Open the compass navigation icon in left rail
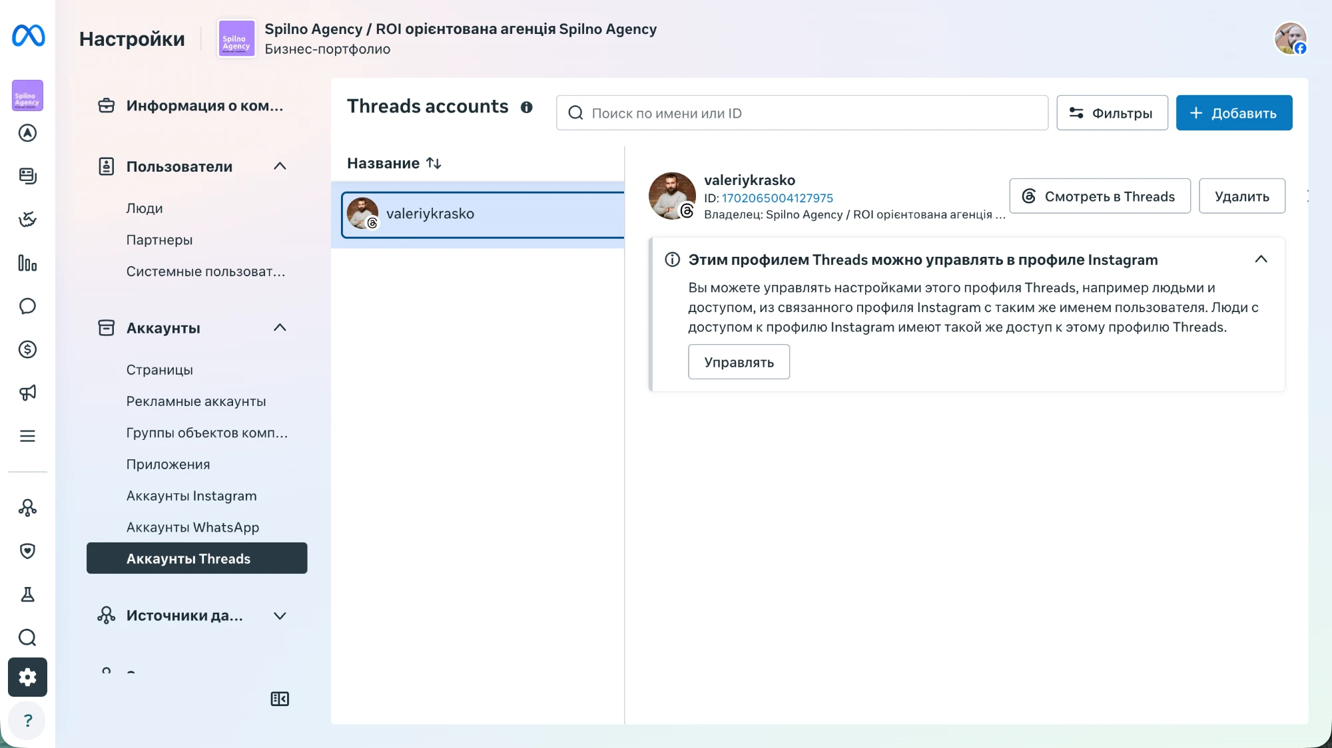The width and height of the screenshot is (1332, 748). 27,133
